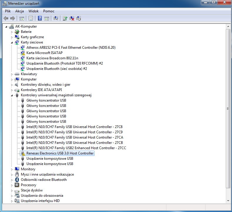Close the Menedżer urządzeń window
Viewport: 232px width, 212px height.
coord(224,2)
